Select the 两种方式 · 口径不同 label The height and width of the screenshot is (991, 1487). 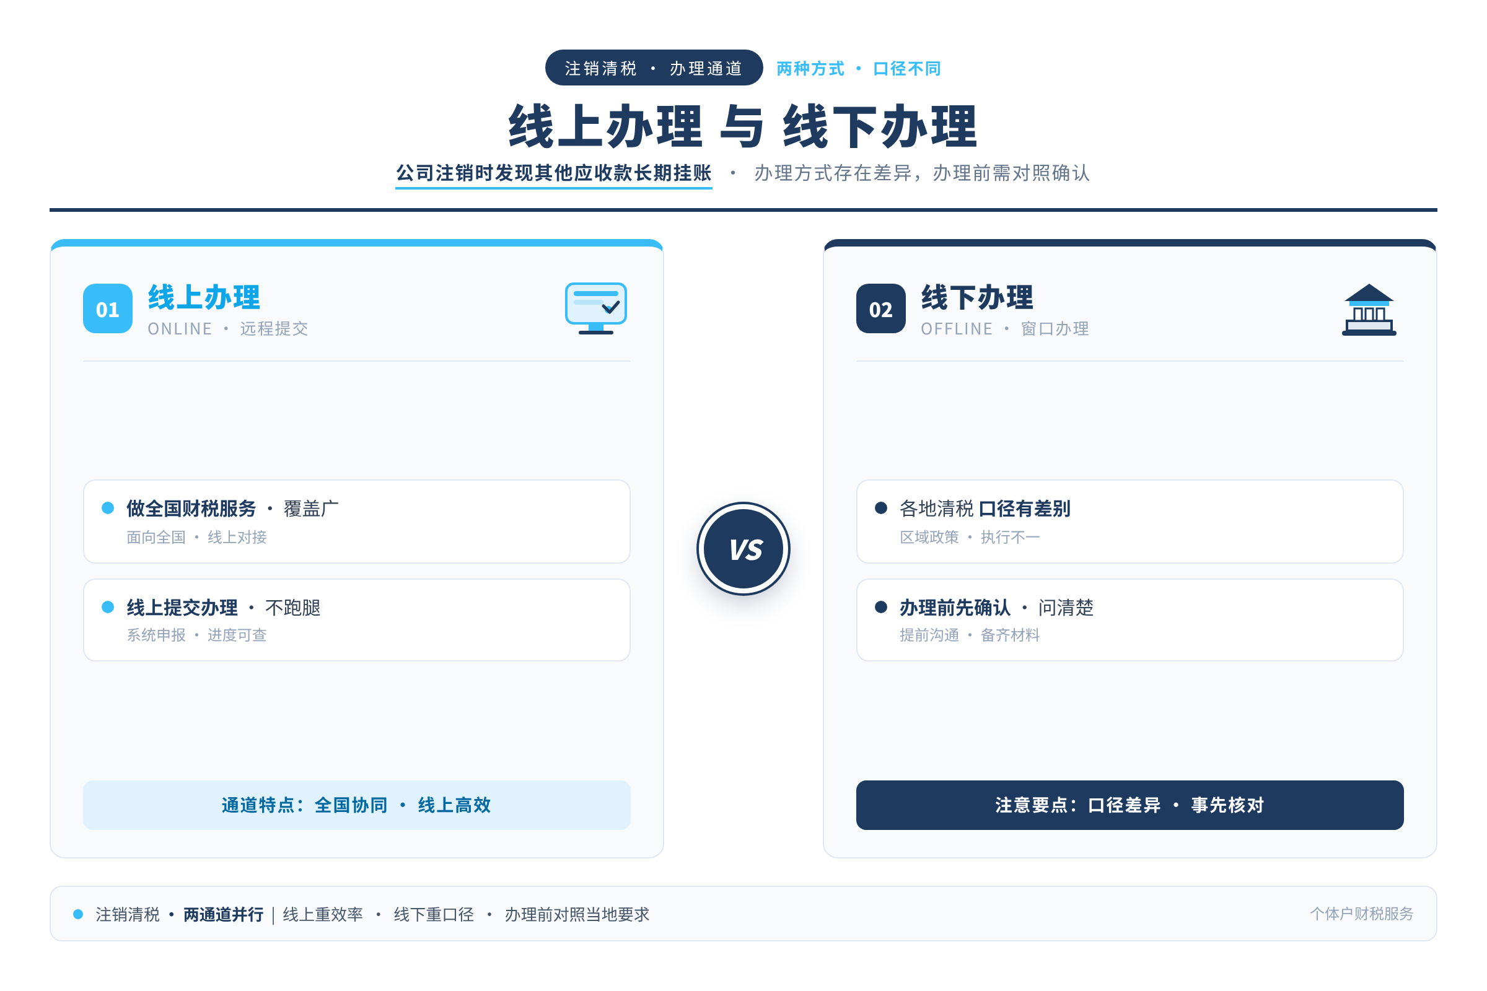[x=859, y=68]
